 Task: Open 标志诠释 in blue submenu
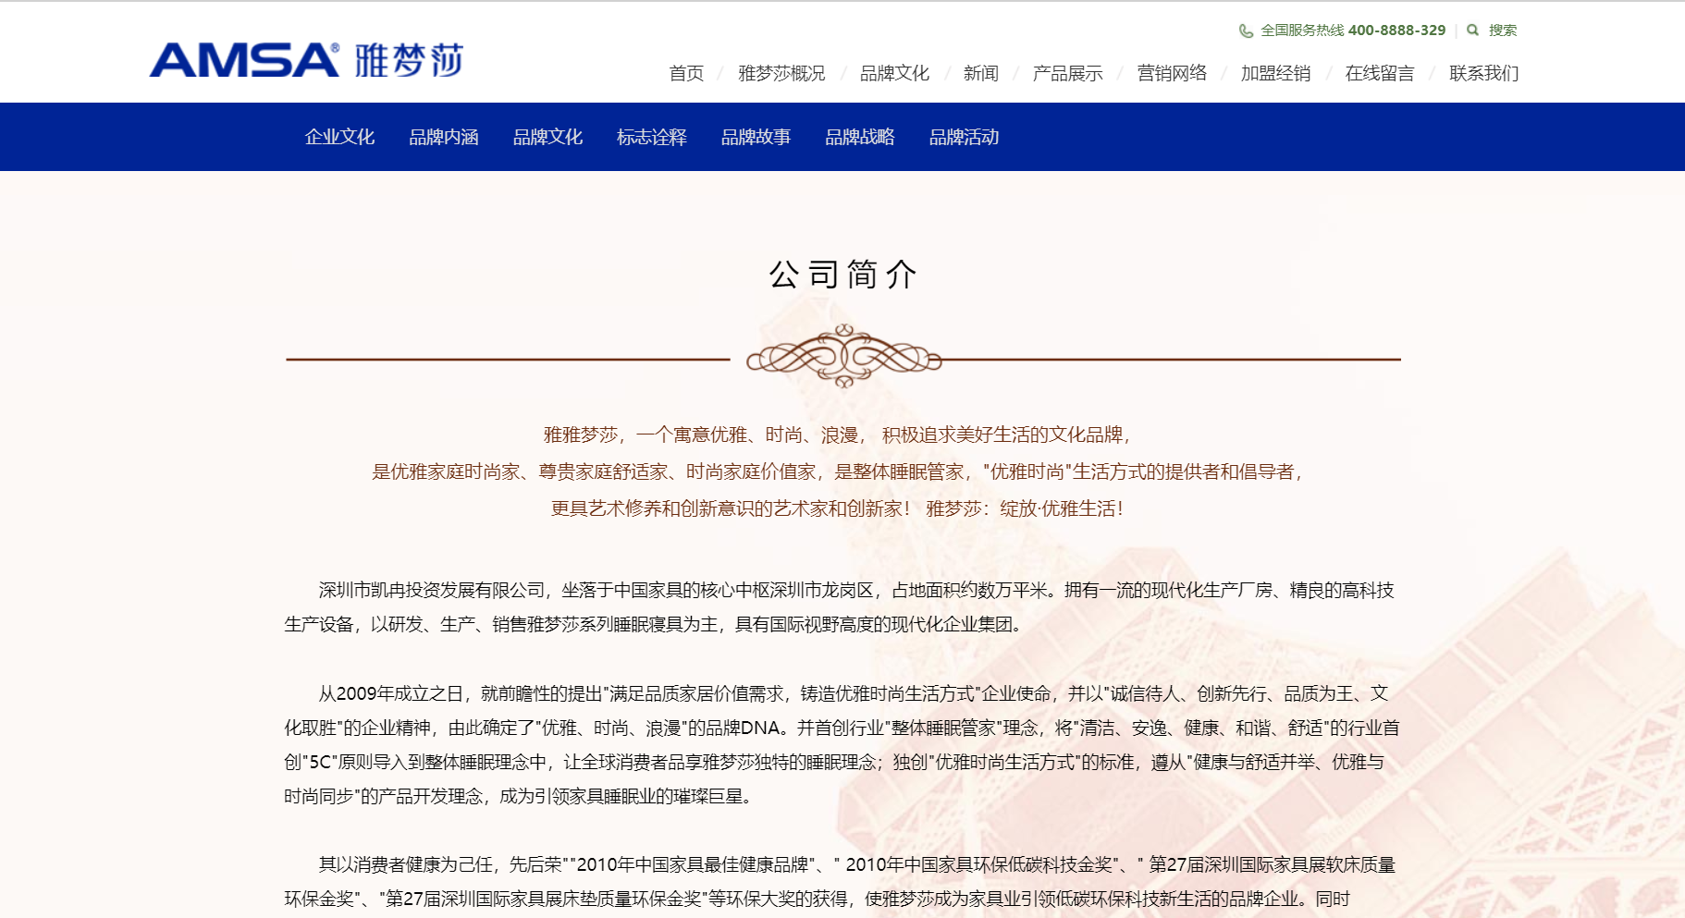(x=652, y=137)
